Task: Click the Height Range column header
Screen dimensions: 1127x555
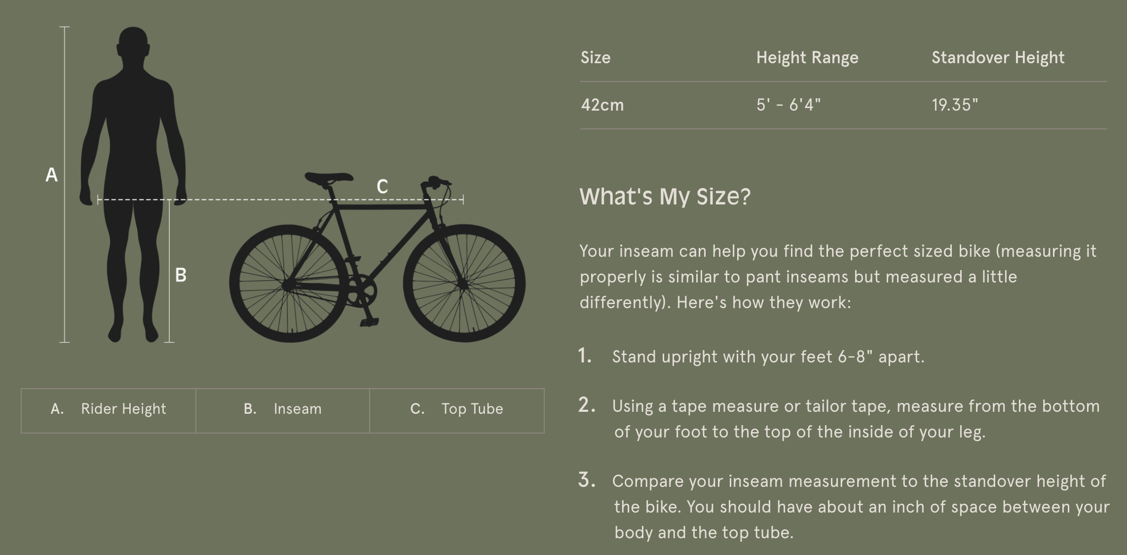Action: (807, 58)
